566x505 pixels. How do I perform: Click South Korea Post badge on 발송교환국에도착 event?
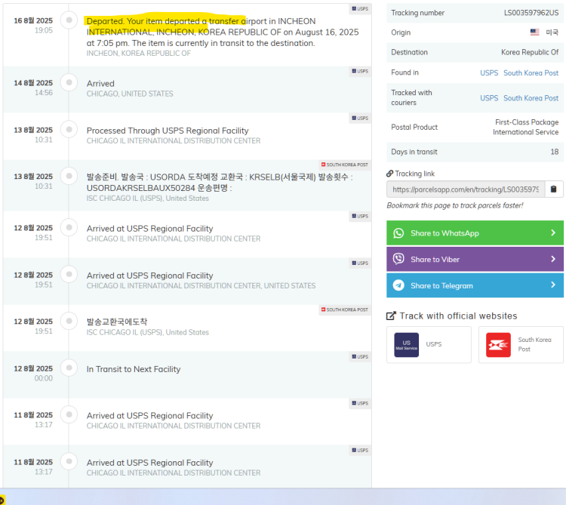(x=345, y=309)
